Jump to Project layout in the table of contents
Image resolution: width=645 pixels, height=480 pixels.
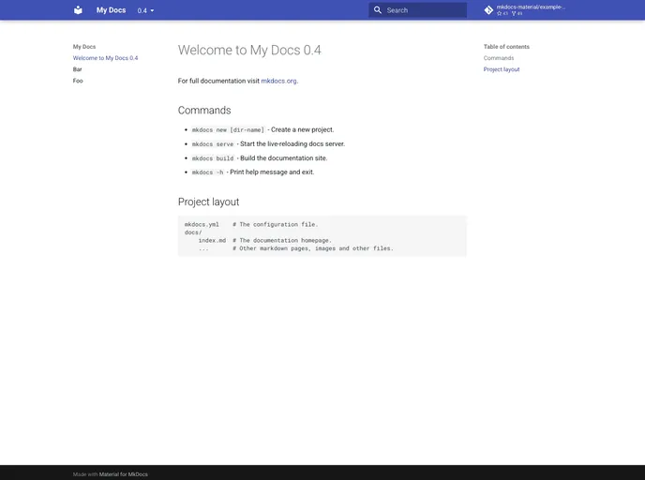(502, 69)
